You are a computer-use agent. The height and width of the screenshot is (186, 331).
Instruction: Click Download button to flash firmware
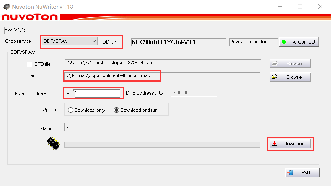(x=290, y=144)
